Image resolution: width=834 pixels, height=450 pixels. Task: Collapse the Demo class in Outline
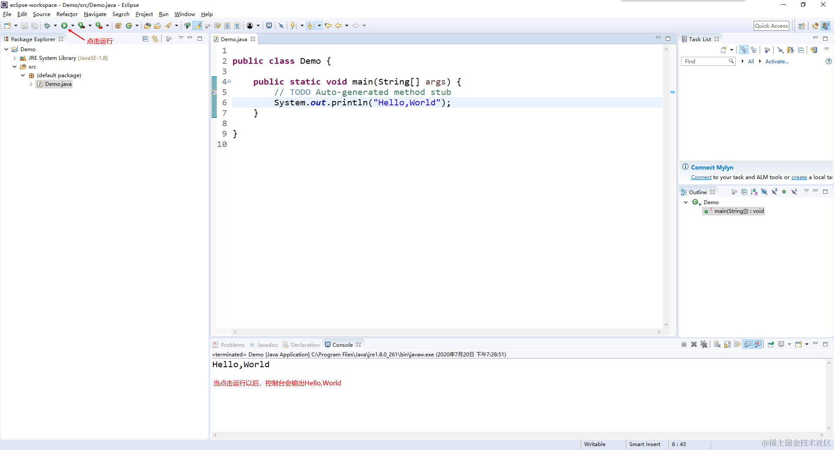(686, 202)
